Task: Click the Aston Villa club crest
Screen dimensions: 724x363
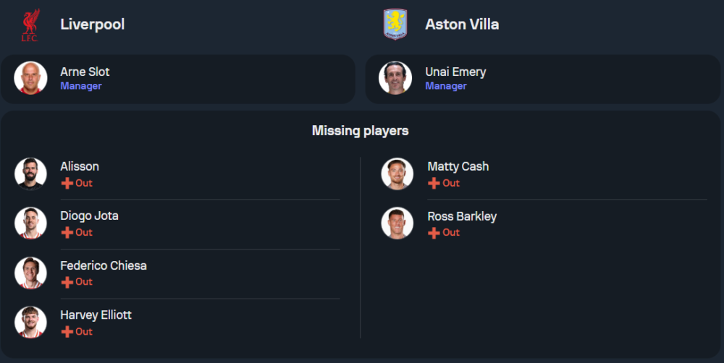Action: (x=395, y=25)
